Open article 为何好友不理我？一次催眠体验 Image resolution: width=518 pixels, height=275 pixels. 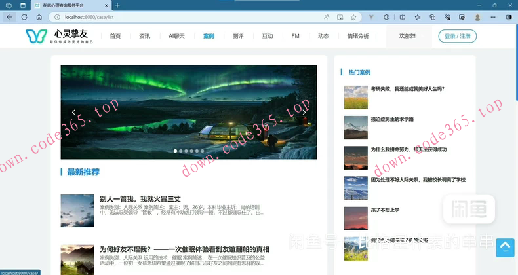tap(184, 249)
